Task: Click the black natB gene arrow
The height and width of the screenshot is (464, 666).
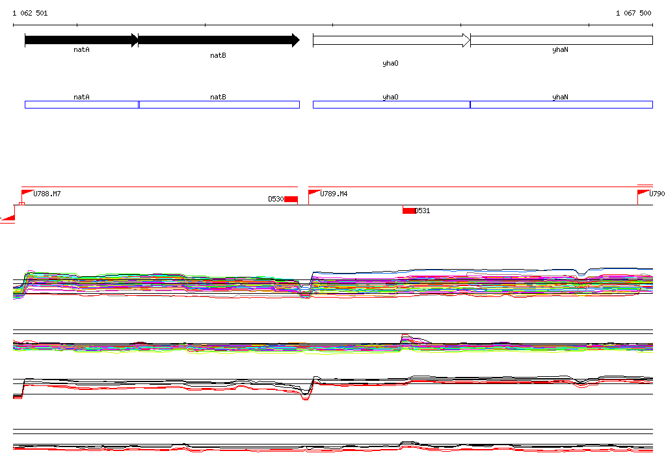Action: 219,40
